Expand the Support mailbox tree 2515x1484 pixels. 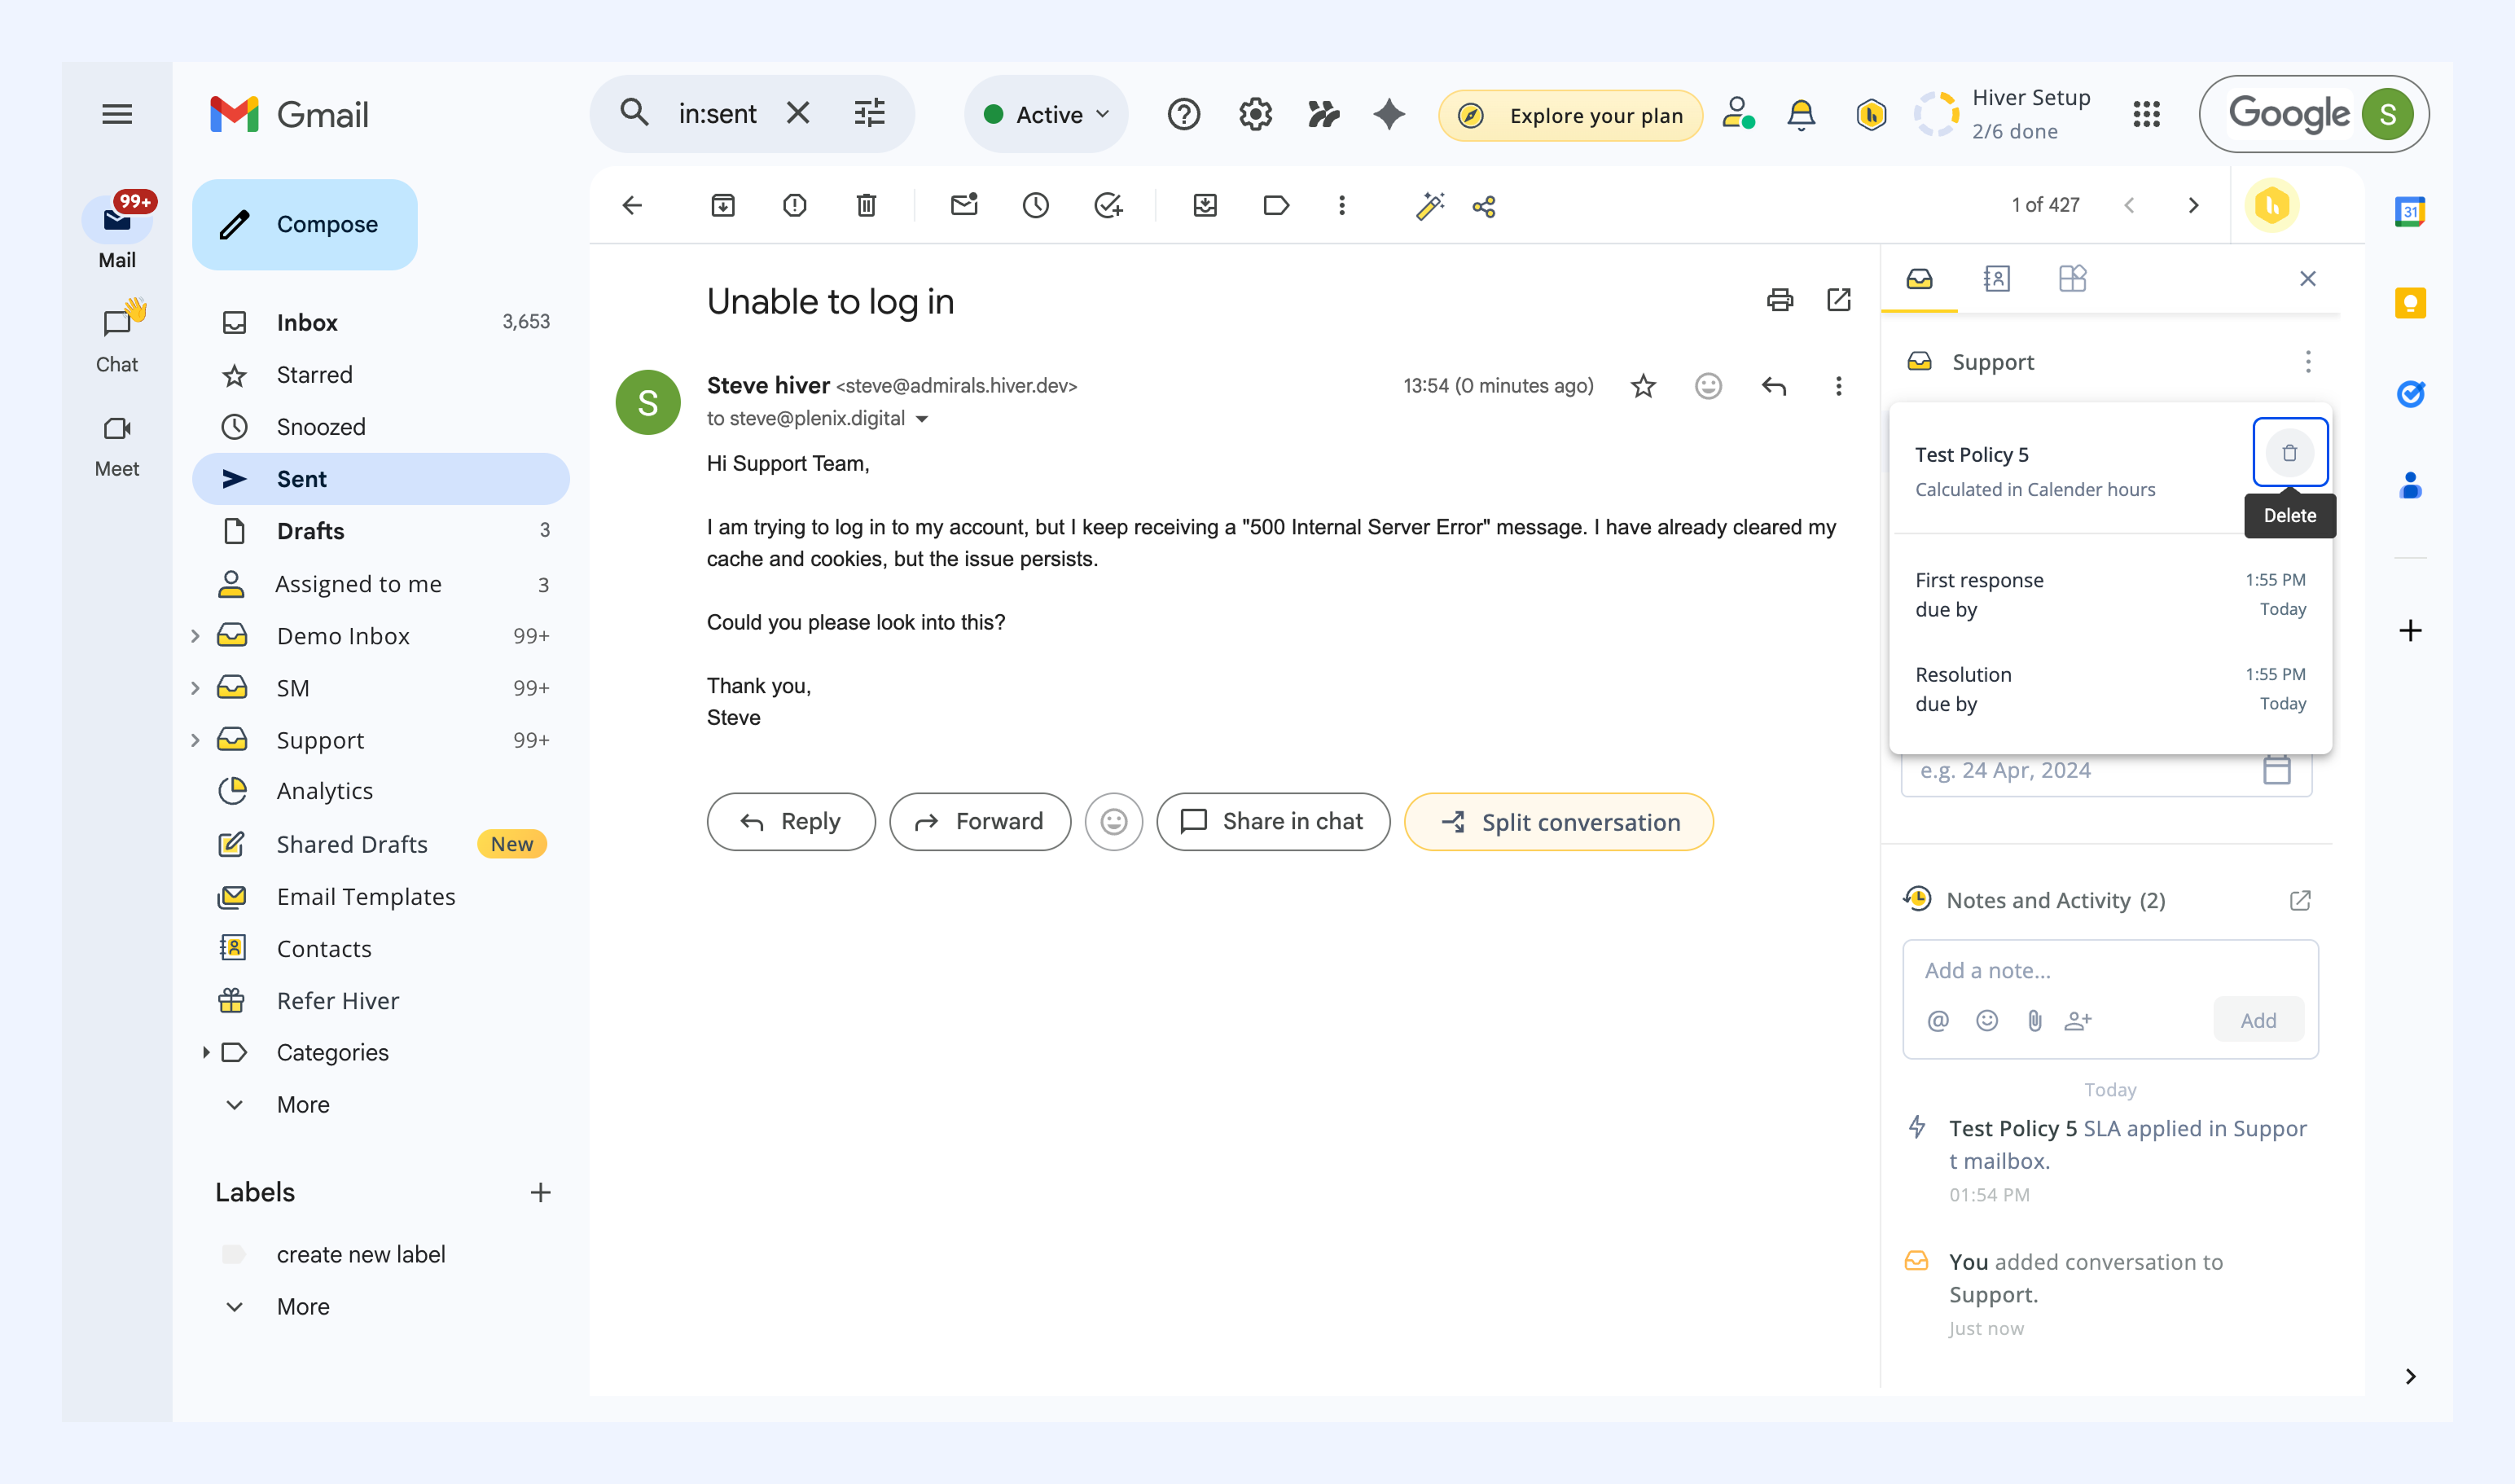point(195,740)
